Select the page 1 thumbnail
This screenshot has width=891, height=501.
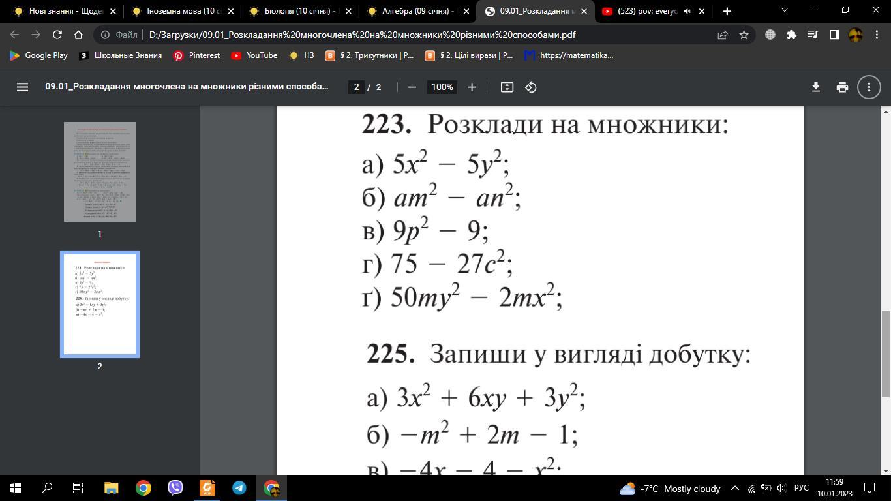tap(100, 172)
